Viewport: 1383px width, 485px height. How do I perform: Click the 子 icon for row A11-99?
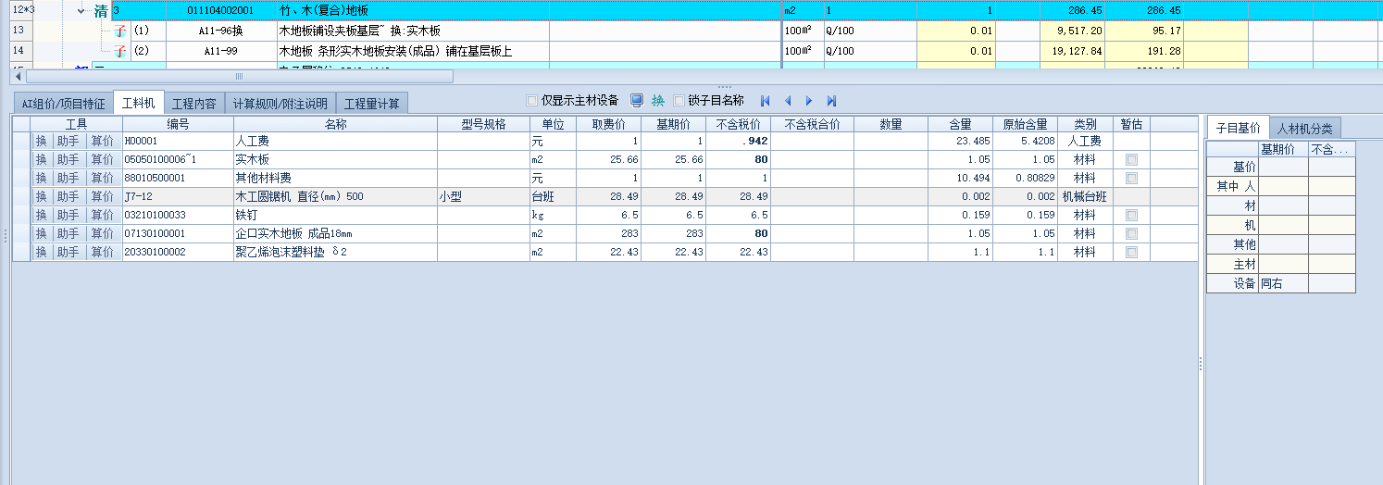point(119,51)
